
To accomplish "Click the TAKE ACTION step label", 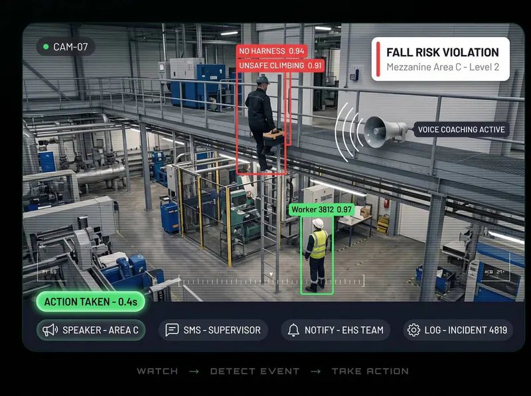I will point(370,371).
